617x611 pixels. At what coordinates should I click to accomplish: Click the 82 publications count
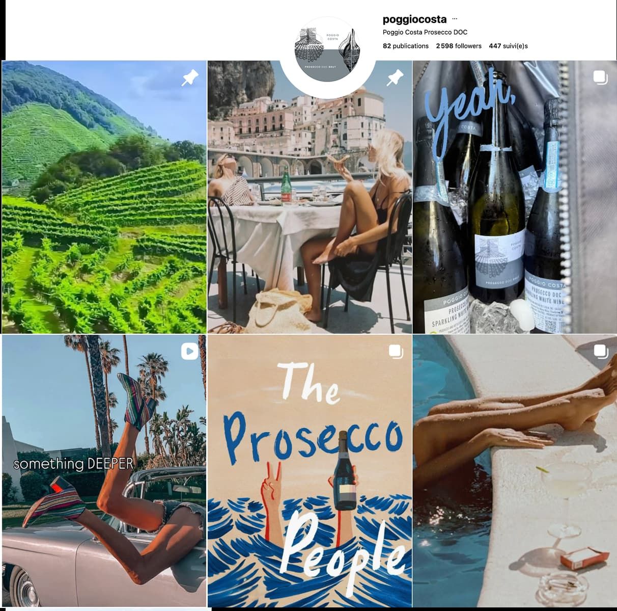coord(406,46)
